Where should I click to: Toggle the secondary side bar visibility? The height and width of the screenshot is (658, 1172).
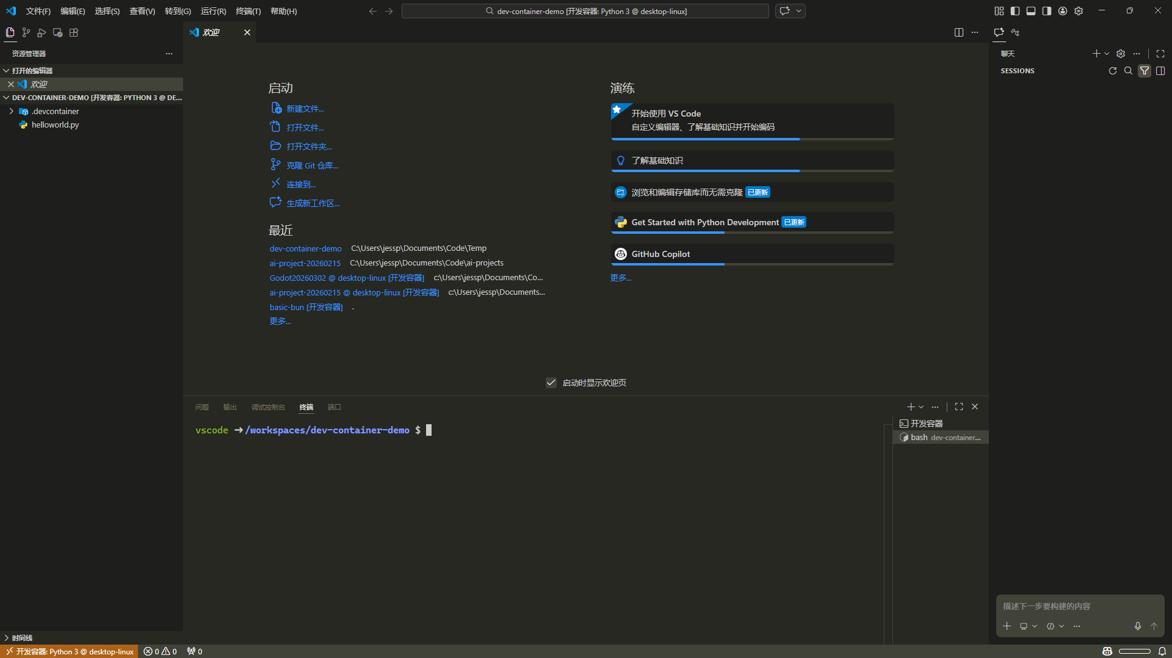(1047, 11)
